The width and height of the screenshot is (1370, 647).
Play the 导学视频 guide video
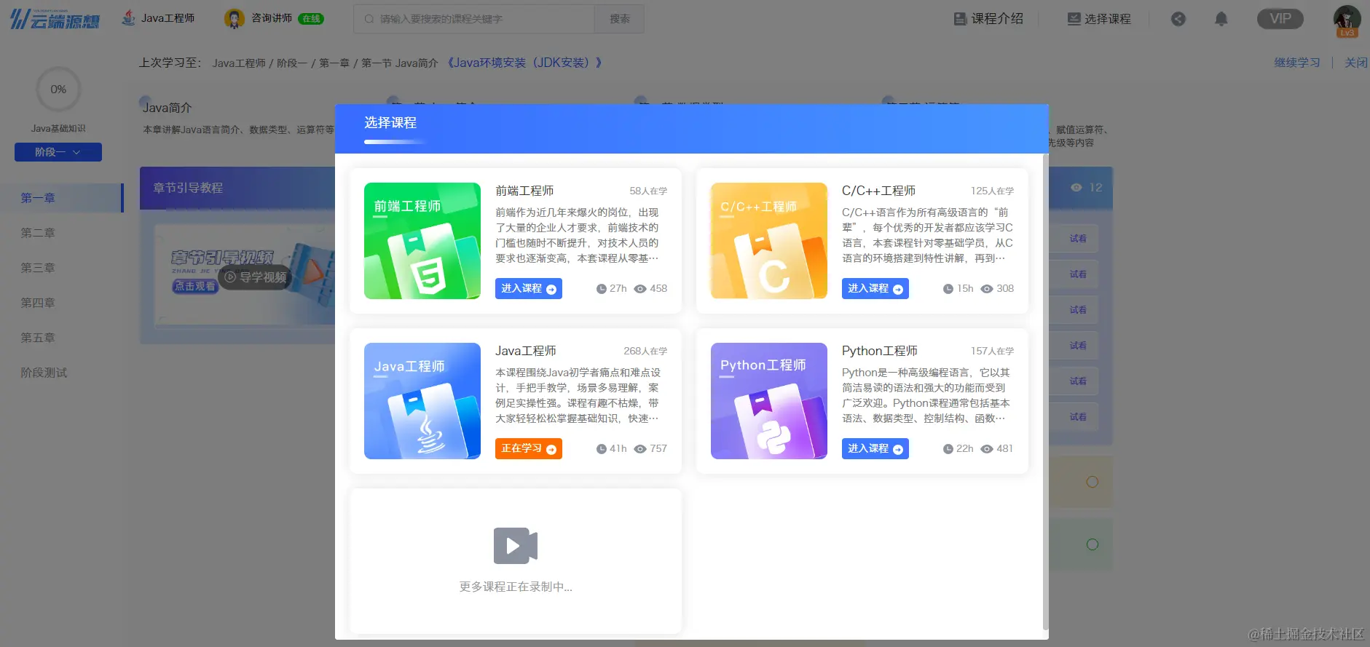click(255, 277)
